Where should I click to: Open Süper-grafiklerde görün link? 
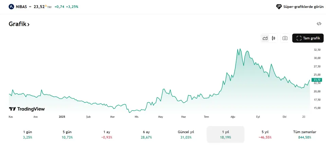(303, 6)
